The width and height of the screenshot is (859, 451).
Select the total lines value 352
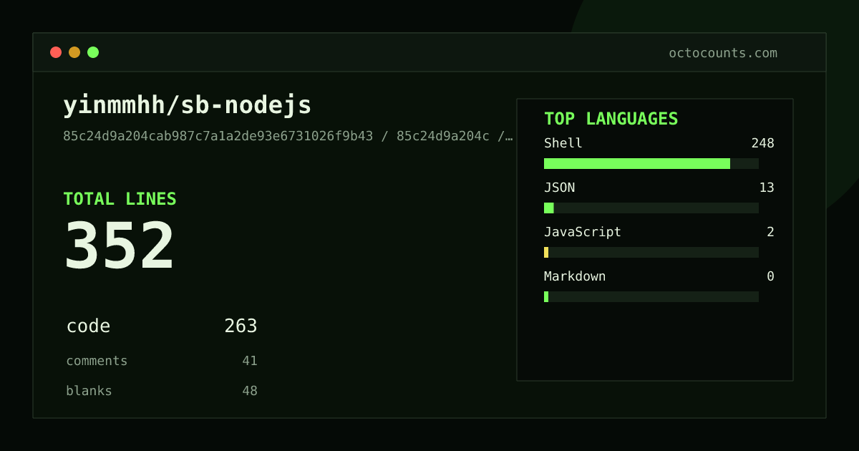[x=120, y=246]
